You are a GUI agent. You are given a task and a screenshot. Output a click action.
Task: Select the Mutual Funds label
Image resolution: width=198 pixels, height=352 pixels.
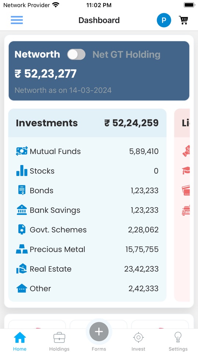pyautogui.click(x=55, y=151)
